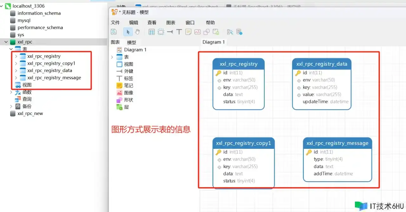This screenshot has height=212, width=406.
Task: Expand the 函数 node in tree
Action: coord(11,92)
